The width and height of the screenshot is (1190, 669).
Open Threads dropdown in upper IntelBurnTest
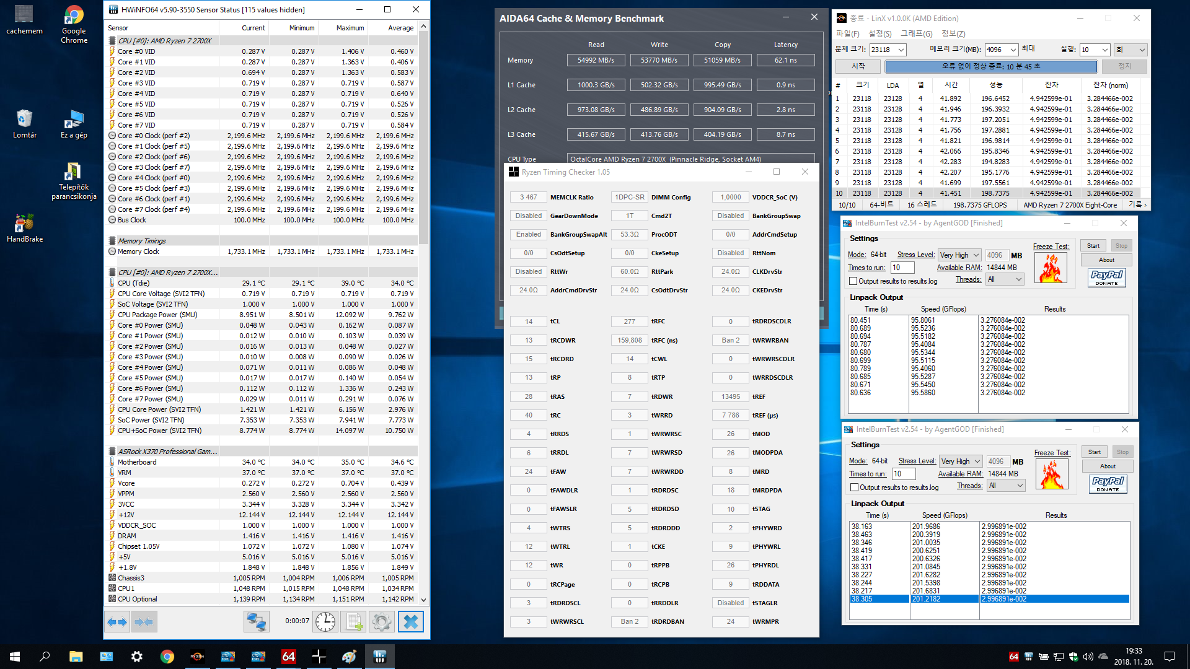(x=1005, y=279)
